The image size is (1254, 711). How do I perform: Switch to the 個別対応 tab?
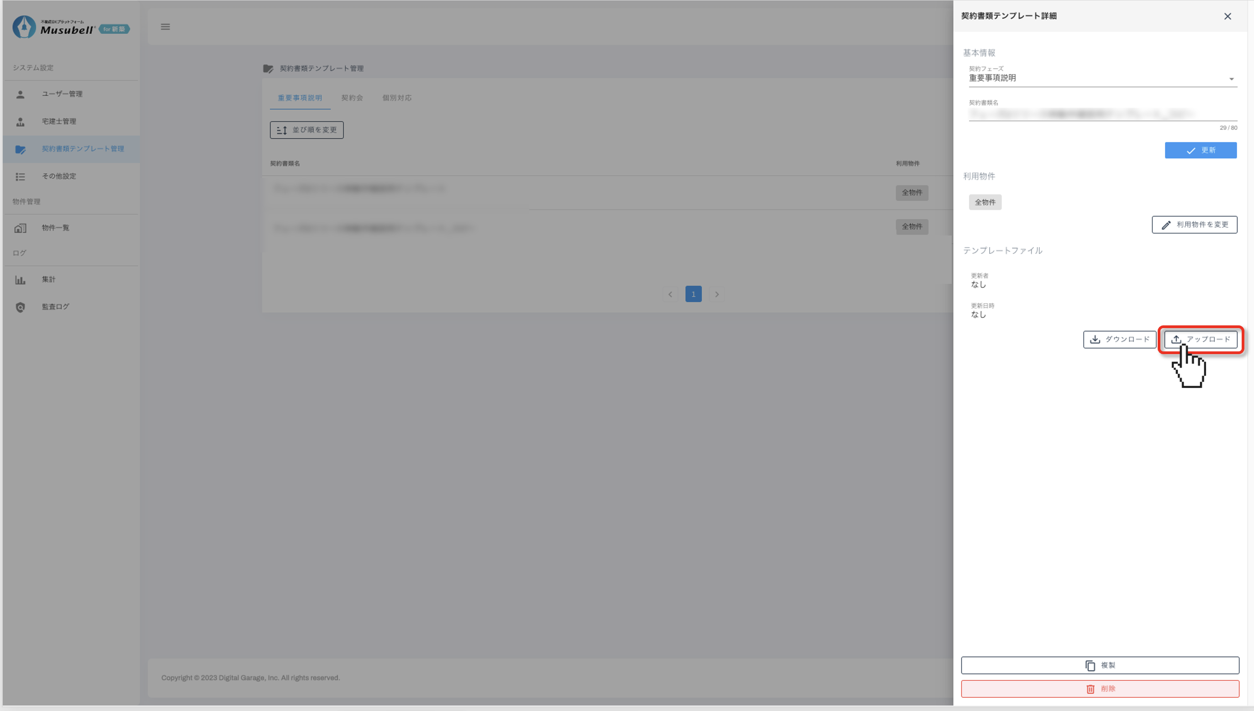(x=397, y=98)
